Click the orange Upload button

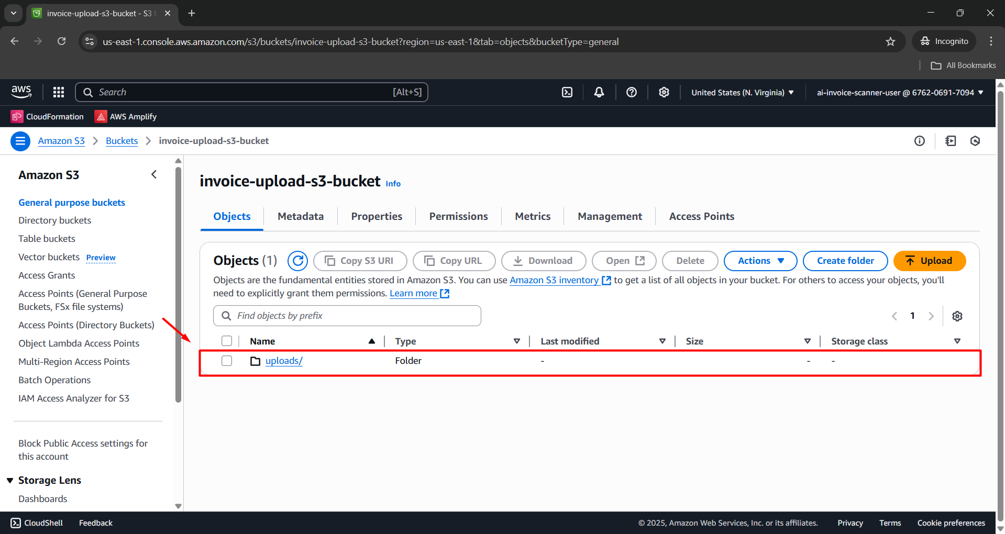coord(929,261)
